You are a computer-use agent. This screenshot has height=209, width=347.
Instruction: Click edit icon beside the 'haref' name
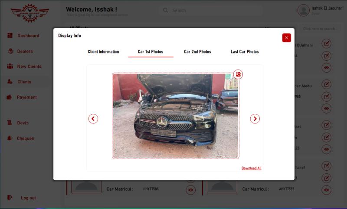click(327, 166)
